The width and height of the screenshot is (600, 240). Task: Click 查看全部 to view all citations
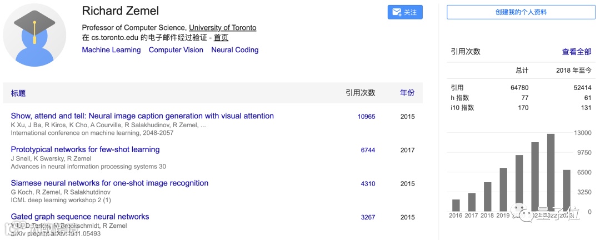click(576, 52)
